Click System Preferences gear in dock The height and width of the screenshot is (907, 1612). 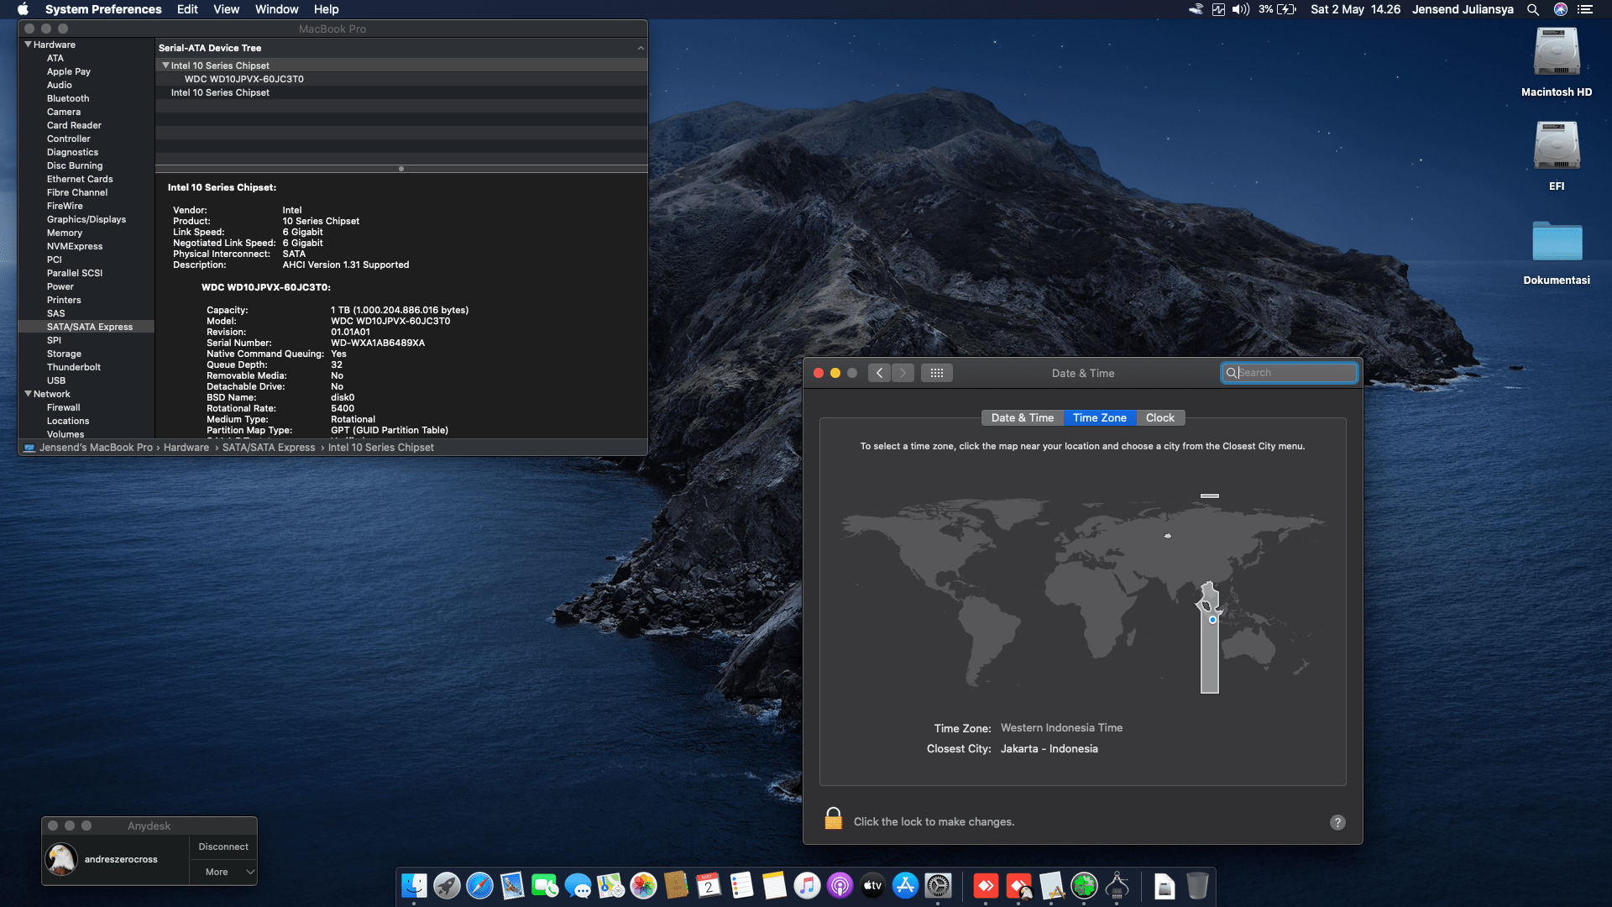(x=938, y=886)
